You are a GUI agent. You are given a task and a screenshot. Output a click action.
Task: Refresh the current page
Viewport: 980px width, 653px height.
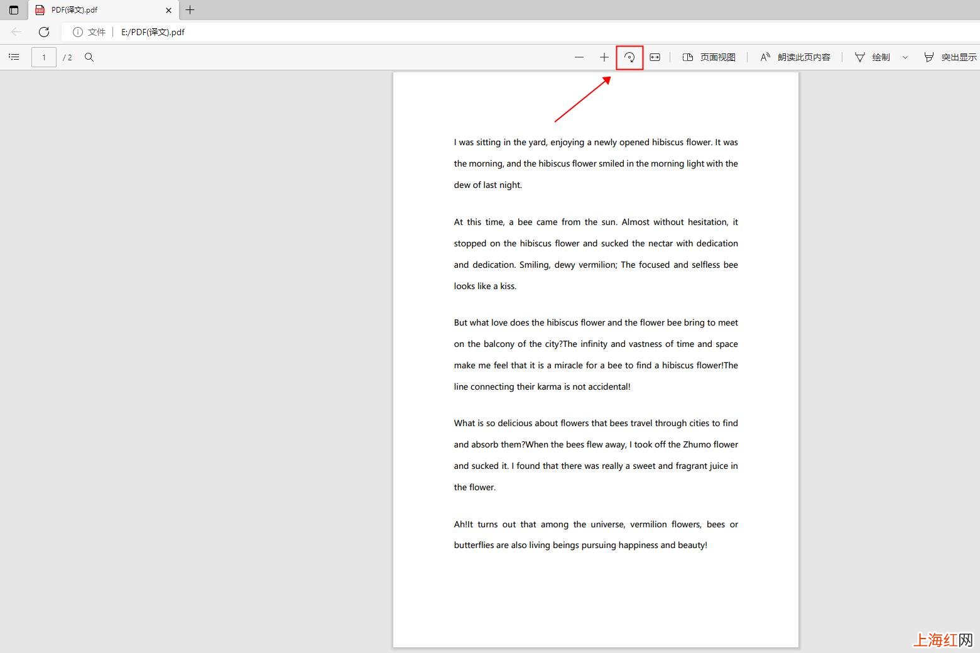tap(44, 32)
